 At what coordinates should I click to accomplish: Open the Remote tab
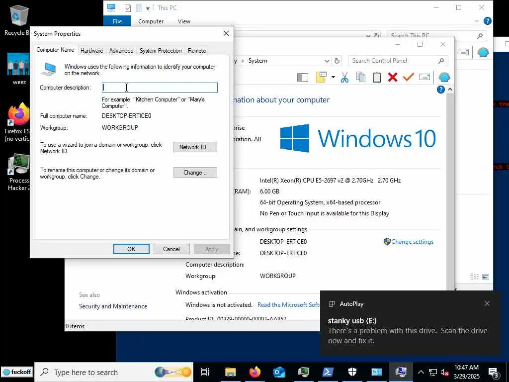point(197,51)
